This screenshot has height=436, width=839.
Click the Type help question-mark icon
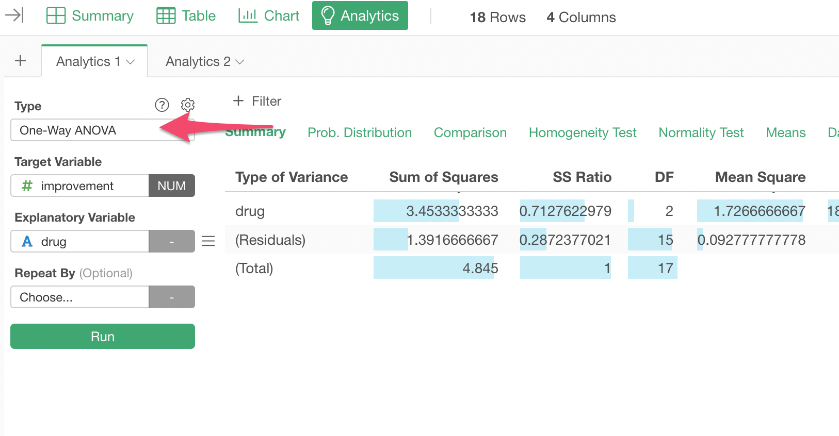click(x=162, y=105)
